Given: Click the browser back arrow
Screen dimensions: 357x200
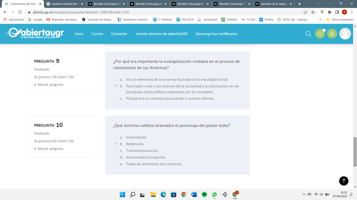Looking at the screenshot, I should (x=5, y=12).
